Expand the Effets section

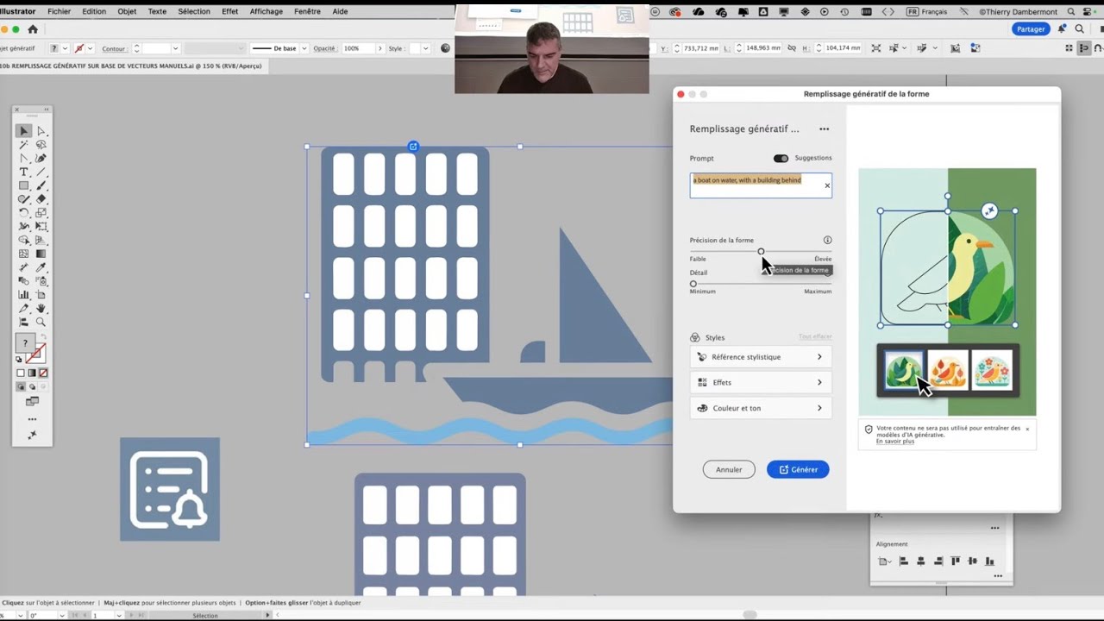[761, 382]
